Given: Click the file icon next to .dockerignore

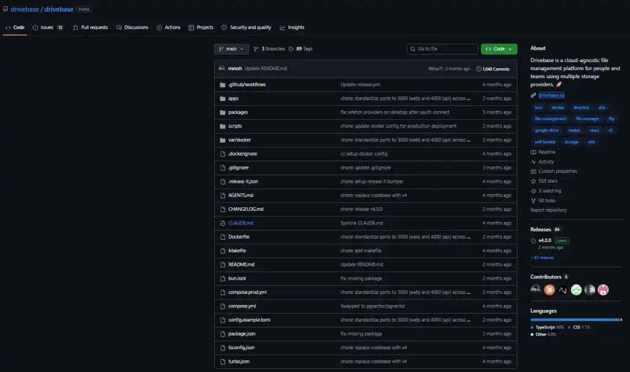Looking at the screenshot, I should pos(223,154).
